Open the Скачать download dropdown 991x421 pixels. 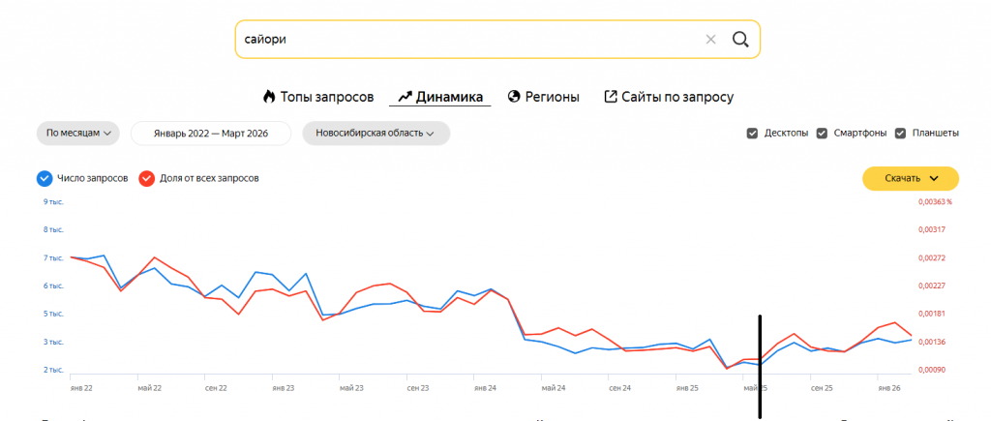[x=911, y=178]
